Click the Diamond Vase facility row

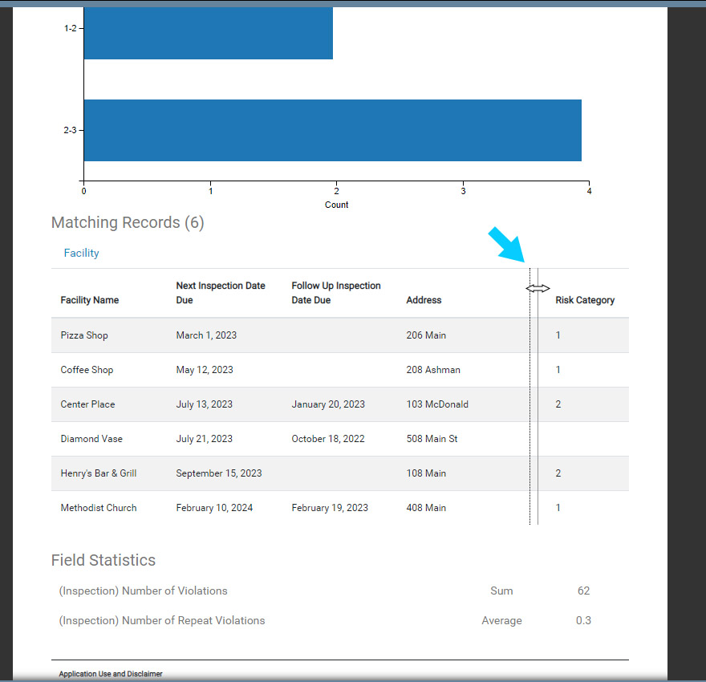[x=91, y=439]
